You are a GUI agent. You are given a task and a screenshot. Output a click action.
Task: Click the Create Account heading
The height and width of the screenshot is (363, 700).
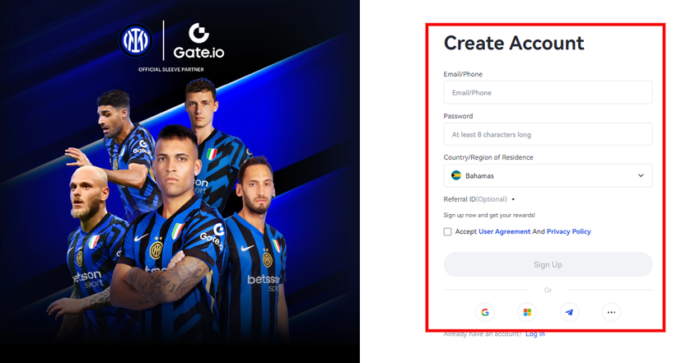514,44
